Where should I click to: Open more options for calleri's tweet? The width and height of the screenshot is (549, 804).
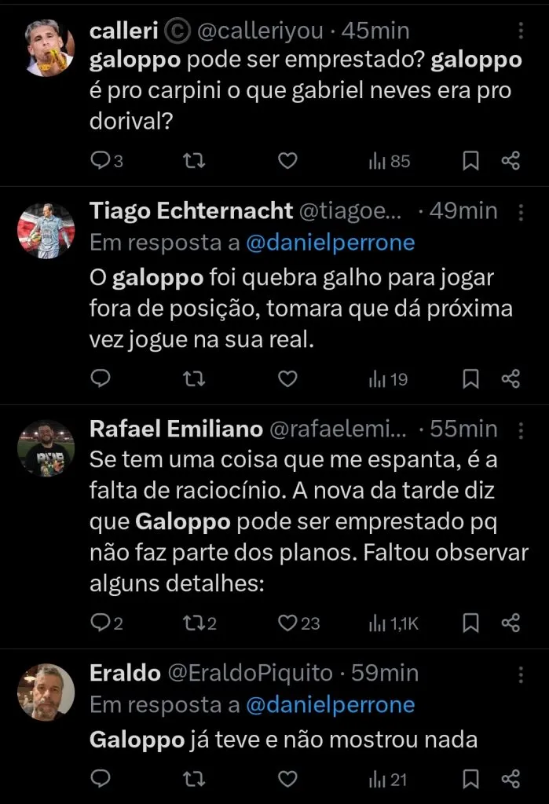pos(522,31)
